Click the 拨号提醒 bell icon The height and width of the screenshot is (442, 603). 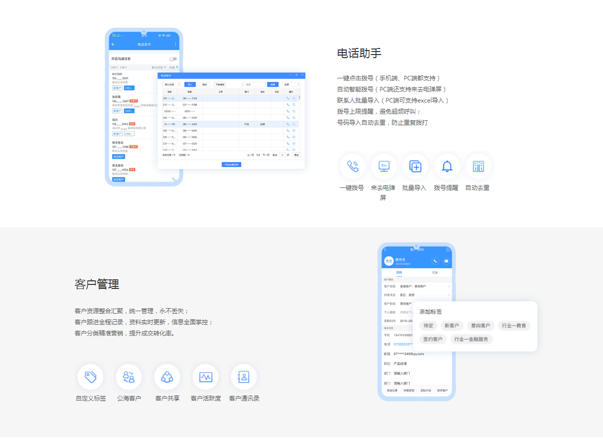point(447,166)
